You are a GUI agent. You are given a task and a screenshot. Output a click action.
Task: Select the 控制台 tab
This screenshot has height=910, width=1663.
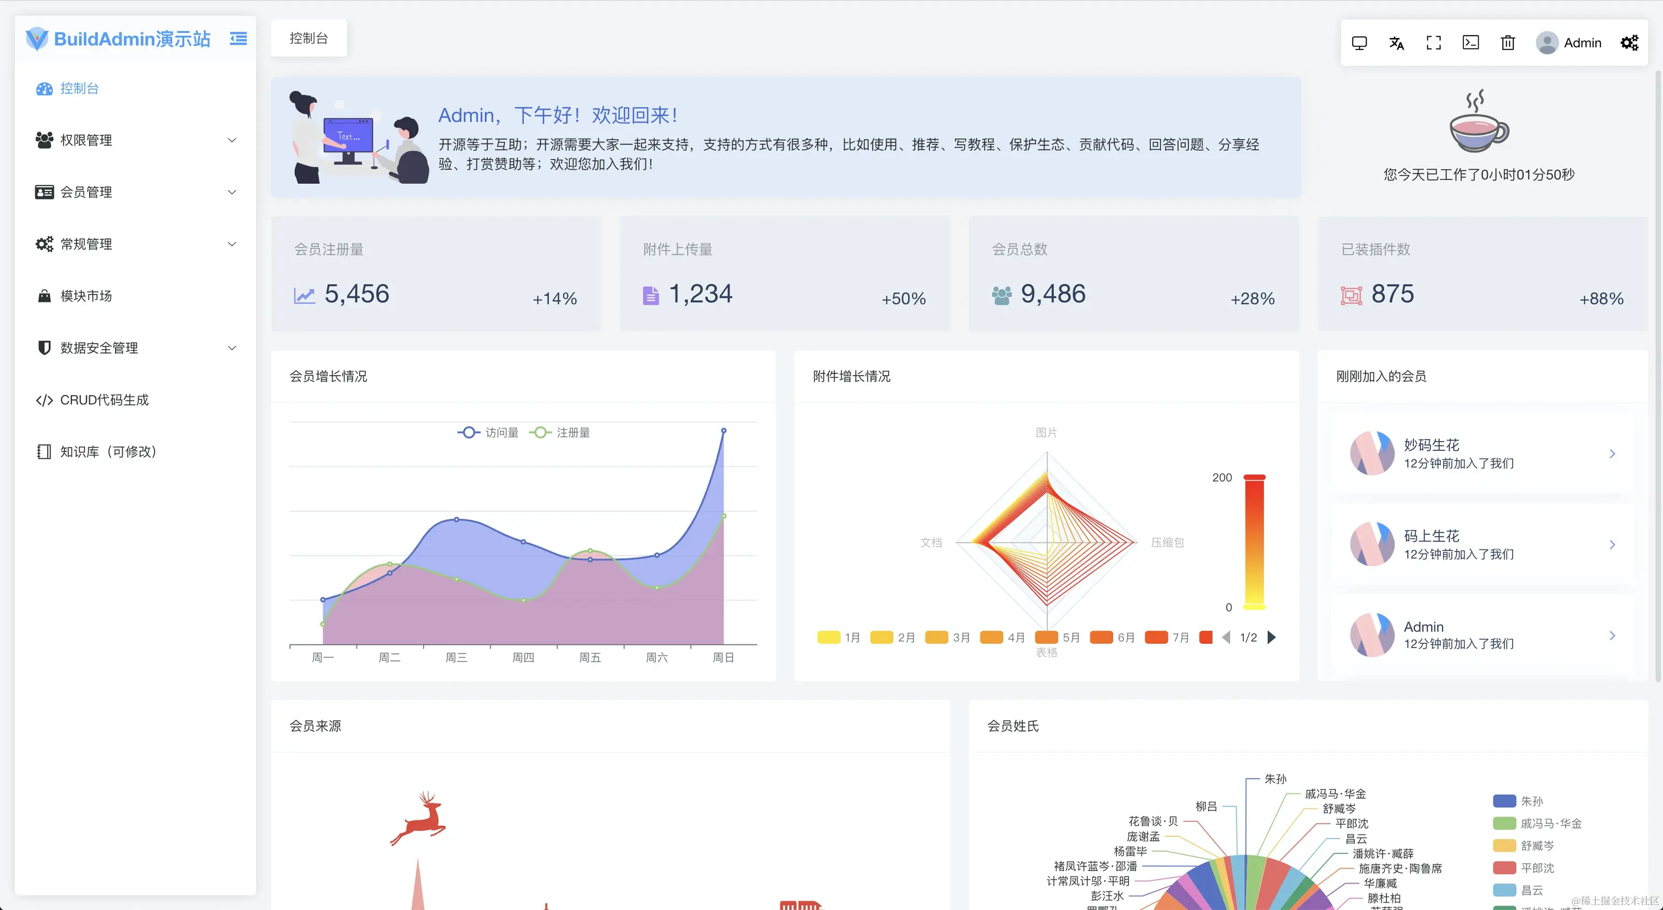coord(309,38)
